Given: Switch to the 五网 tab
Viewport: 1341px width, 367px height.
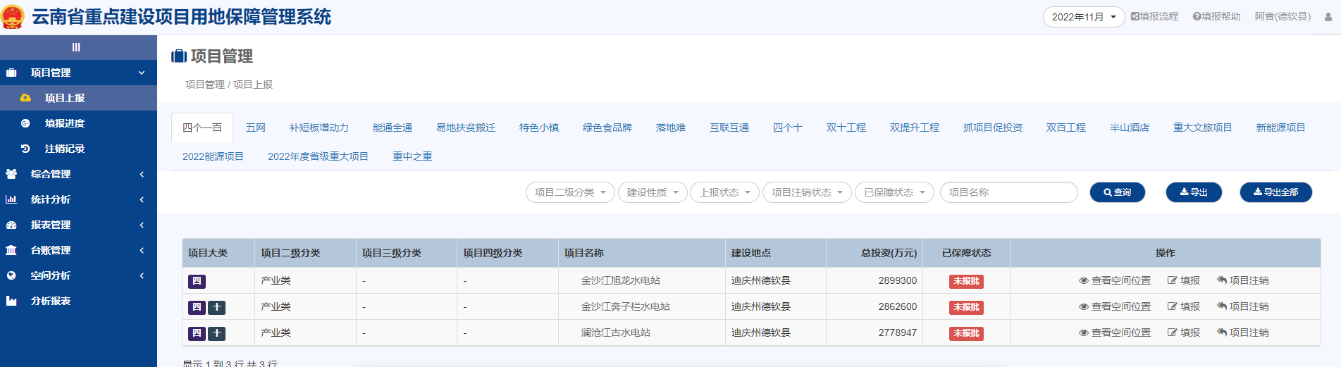Looking at the screenshot, I should coord(256,127).
